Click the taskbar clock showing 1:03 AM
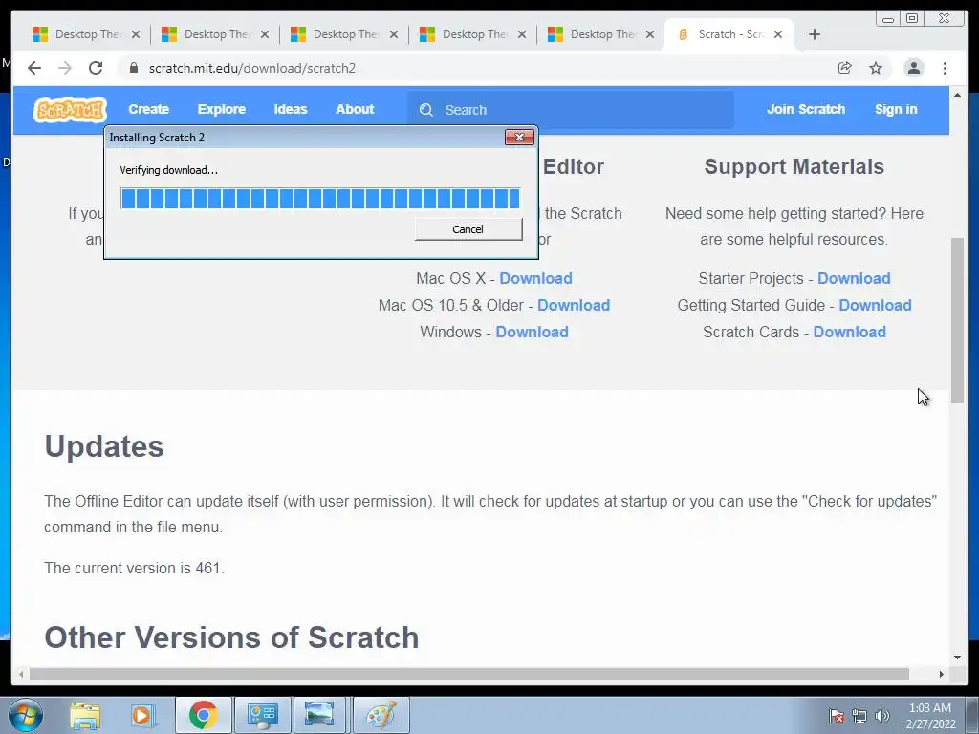Screen dimensions: 979x734 [930, 716]
